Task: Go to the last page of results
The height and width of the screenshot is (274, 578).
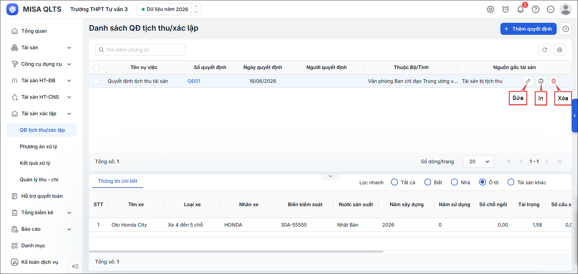Action: [x=560, y=161]
